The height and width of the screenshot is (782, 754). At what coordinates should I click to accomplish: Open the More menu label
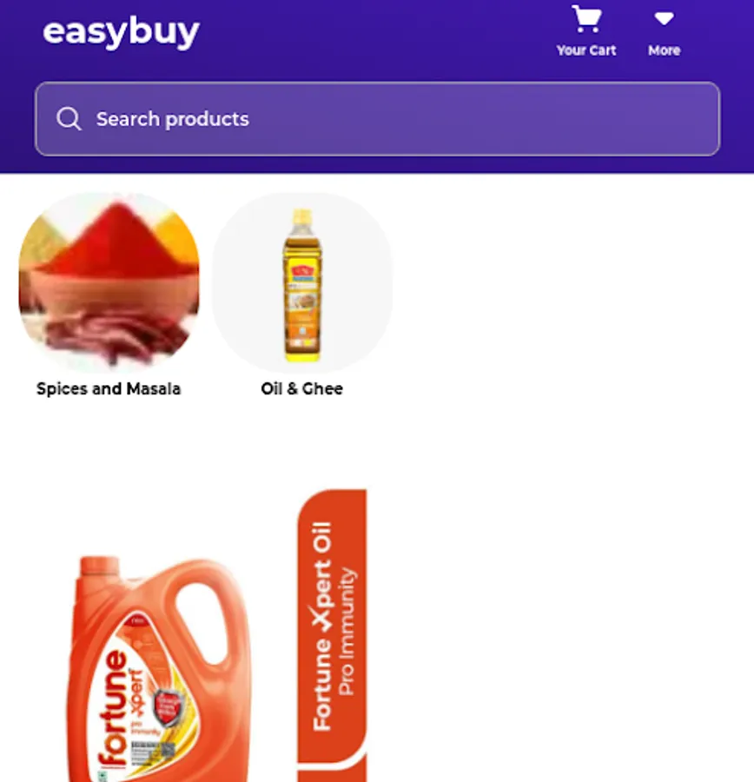coord(665,50)
